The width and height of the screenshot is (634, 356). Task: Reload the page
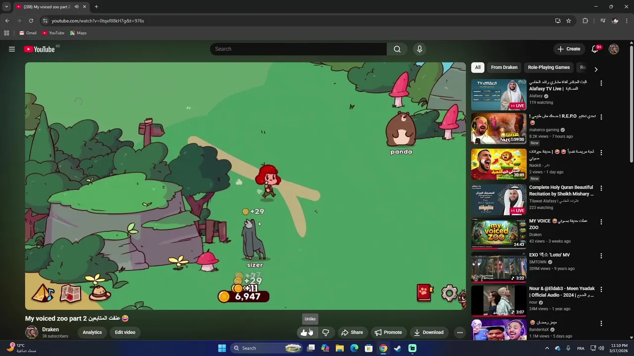coord(31,21)
